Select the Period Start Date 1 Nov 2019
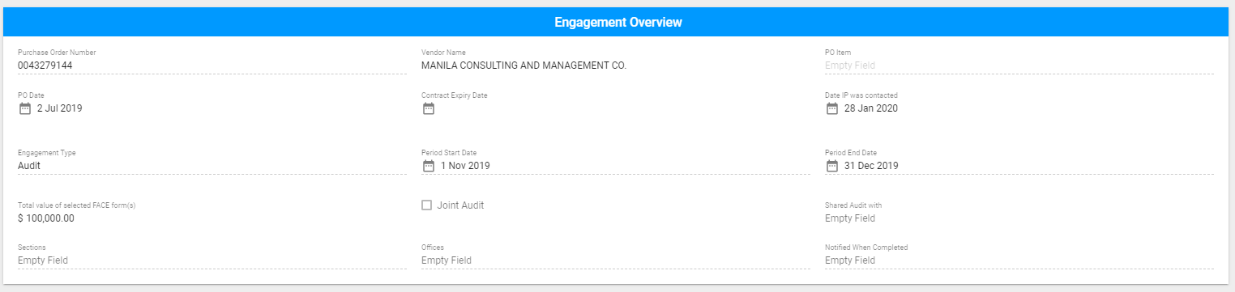This screenshot has height=292, width=1235. pyautogui.click(x=465, y=166)
